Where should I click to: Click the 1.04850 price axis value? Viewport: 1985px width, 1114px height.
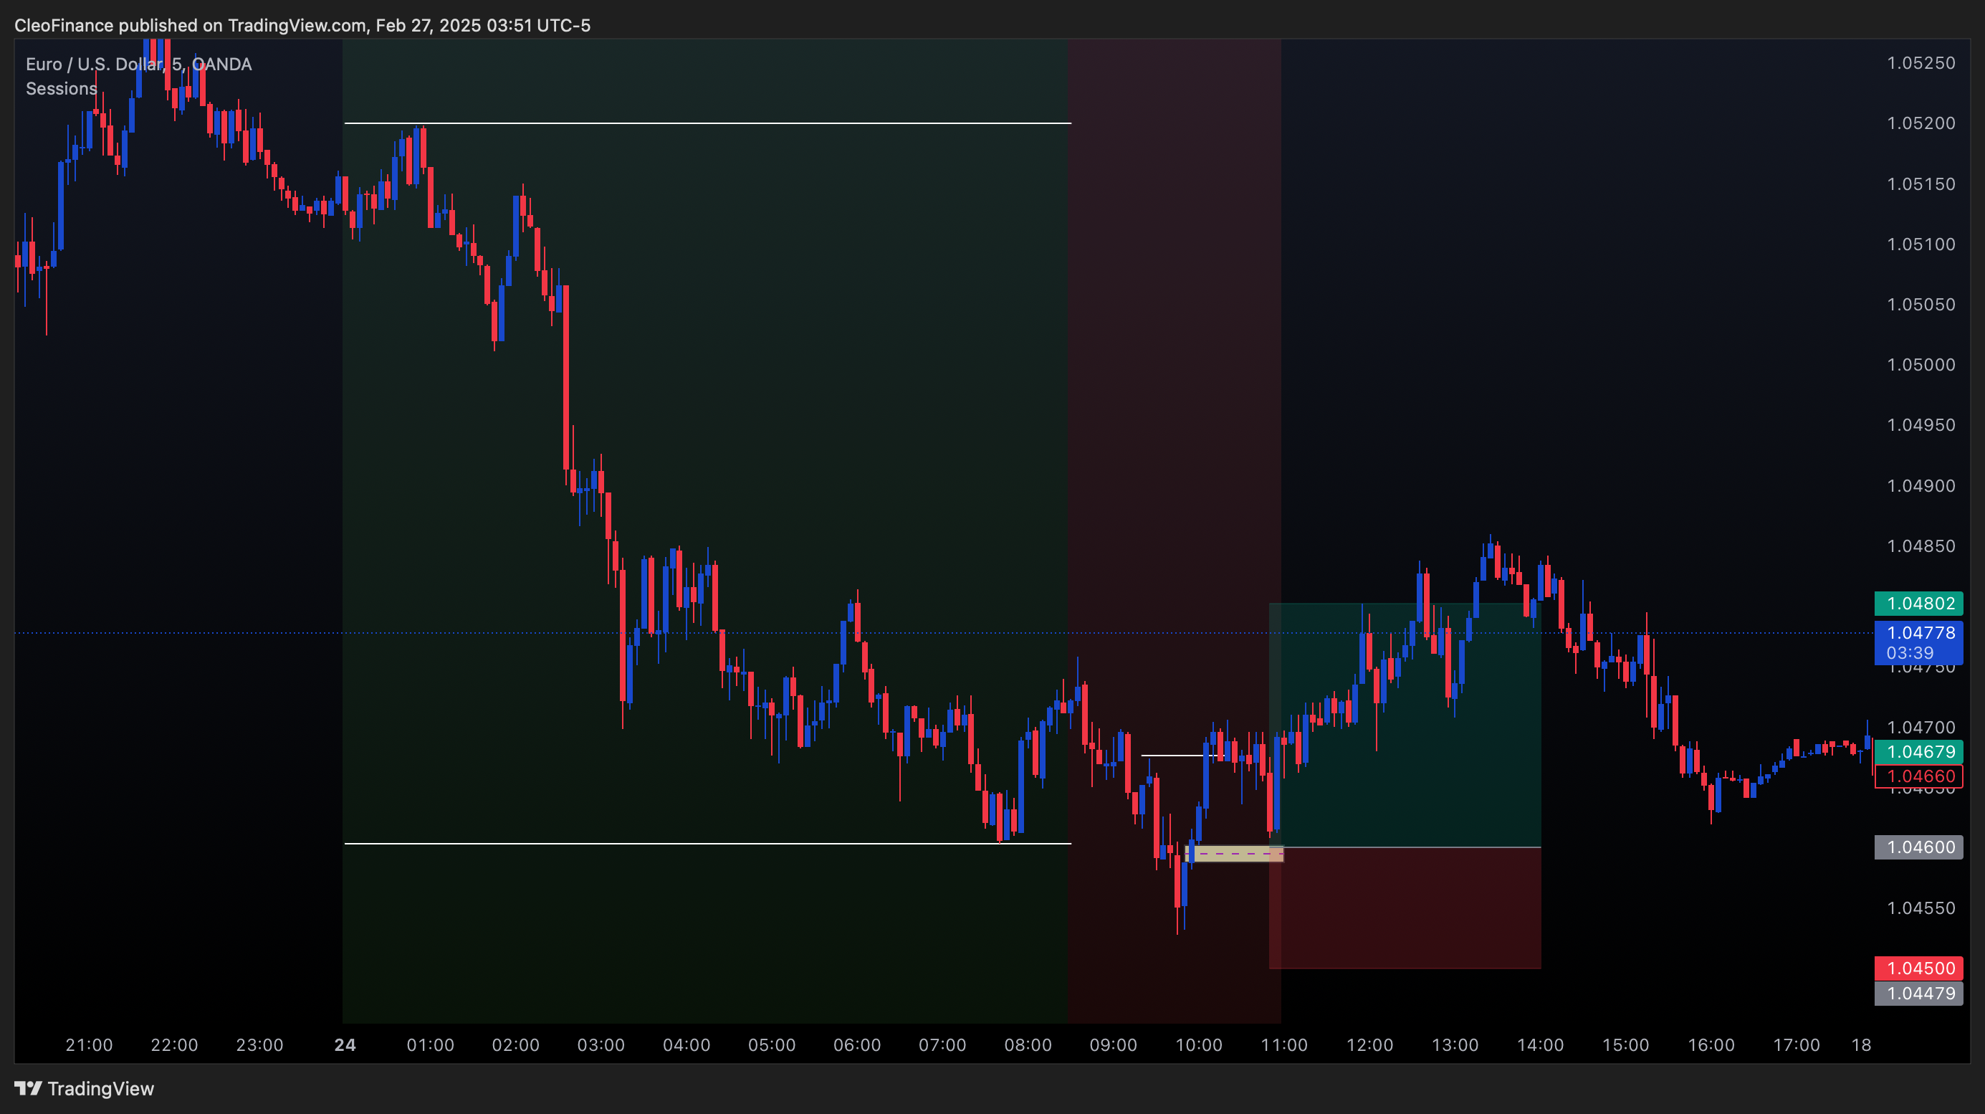click(1921, 546)
